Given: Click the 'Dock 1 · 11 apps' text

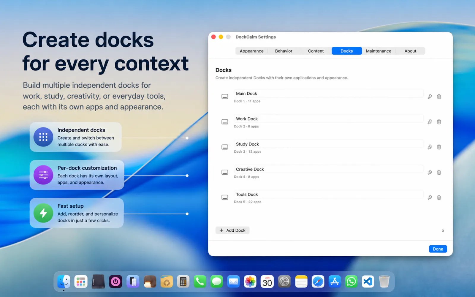Looking at the screenshot, I should pyautogui.click(x=247, y=101).
